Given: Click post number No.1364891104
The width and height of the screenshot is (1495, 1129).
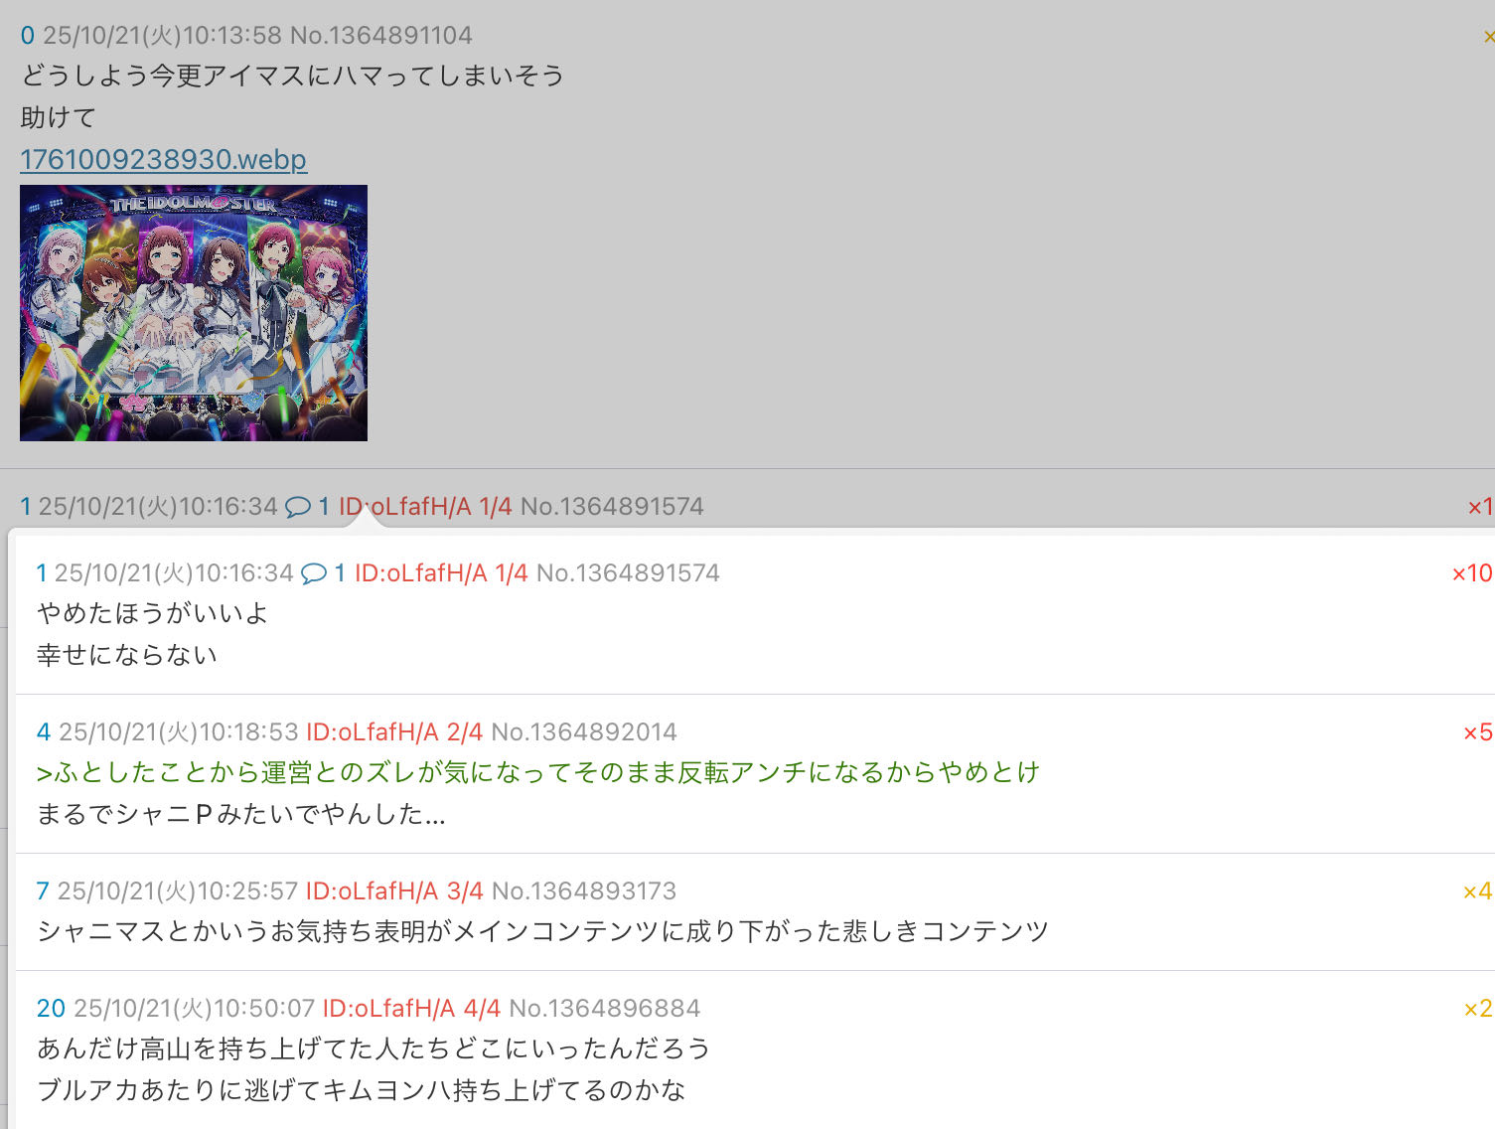Looking at the screenshot, I should point(381,36).
